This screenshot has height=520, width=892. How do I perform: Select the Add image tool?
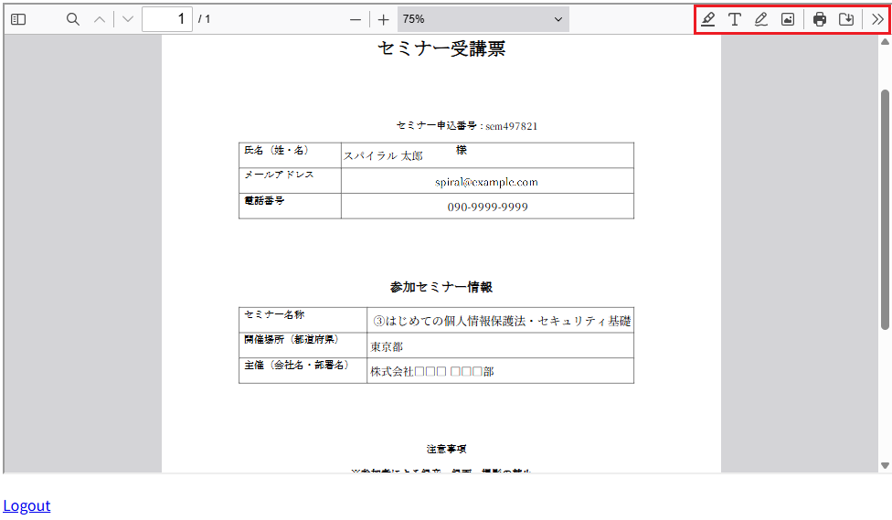pyautogui.click(x=787, y=19)
